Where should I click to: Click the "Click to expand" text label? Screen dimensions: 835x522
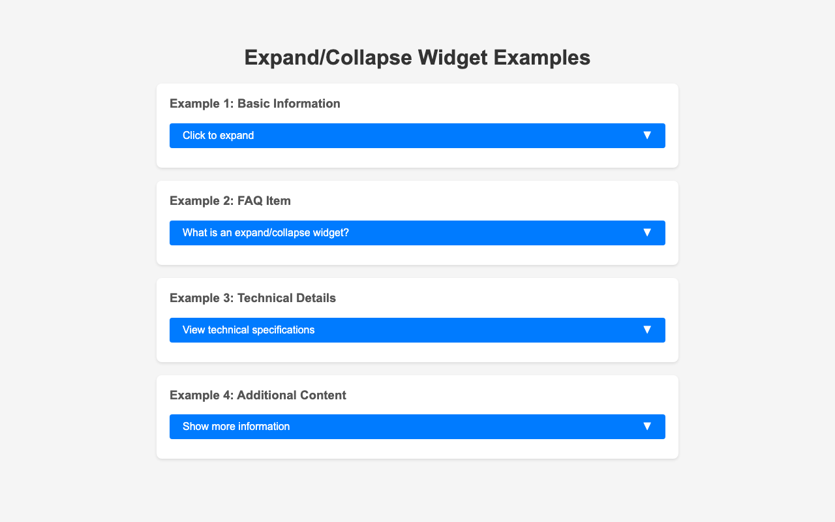(218, 136)
